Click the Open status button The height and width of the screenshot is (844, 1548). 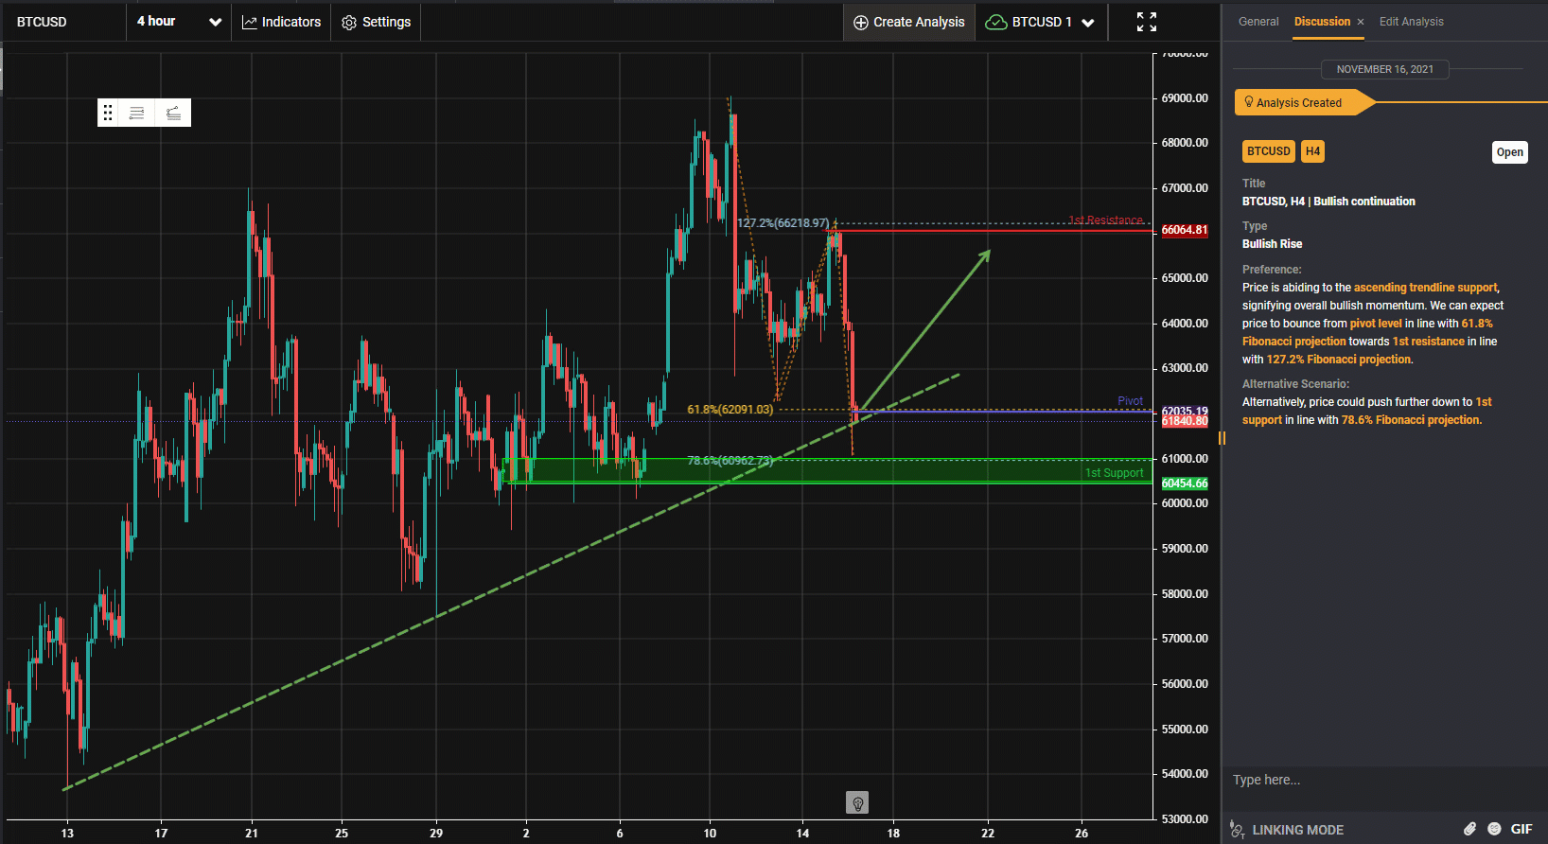click(1510, 152)
